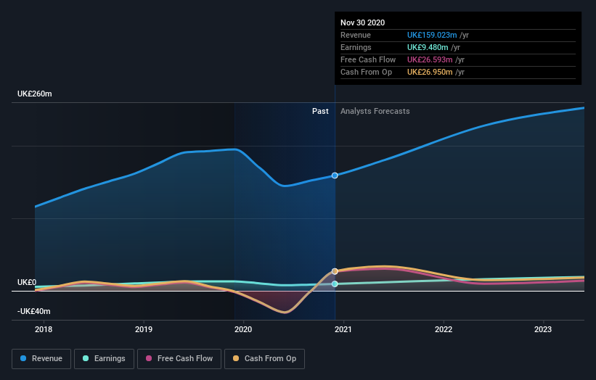Click the Revenue data point on blue line
This screenshot has width=596, height=380.
[x=335, y=175]
